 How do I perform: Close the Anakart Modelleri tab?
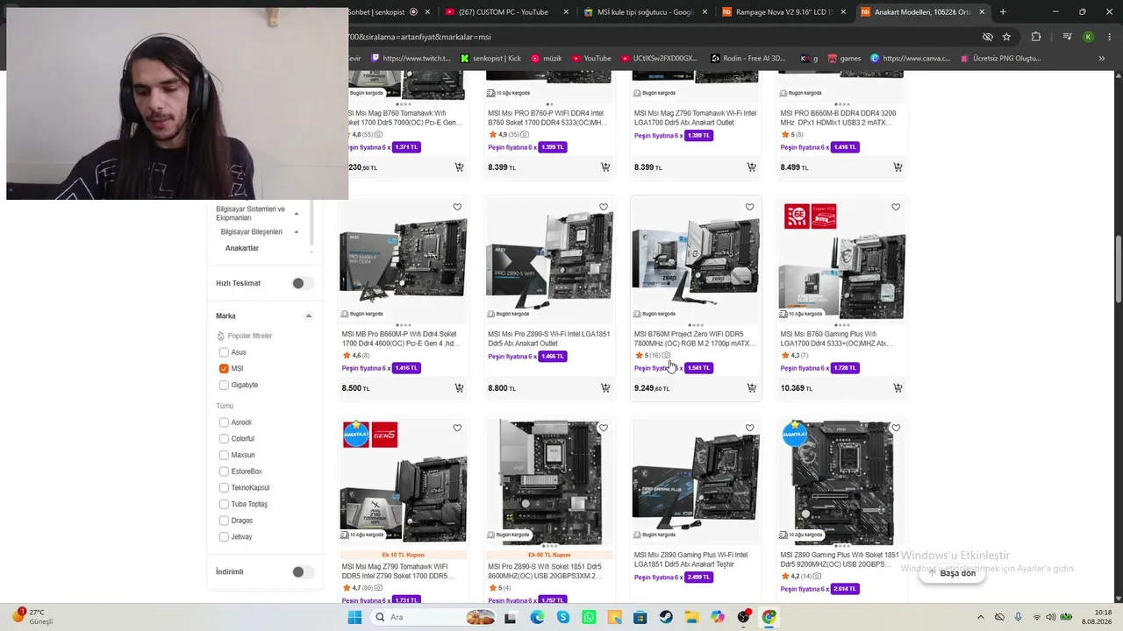click(x=982, y=12)
